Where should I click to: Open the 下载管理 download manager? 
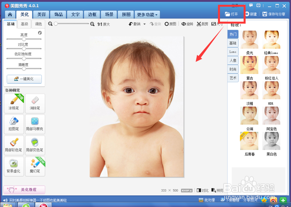(230, 200)
